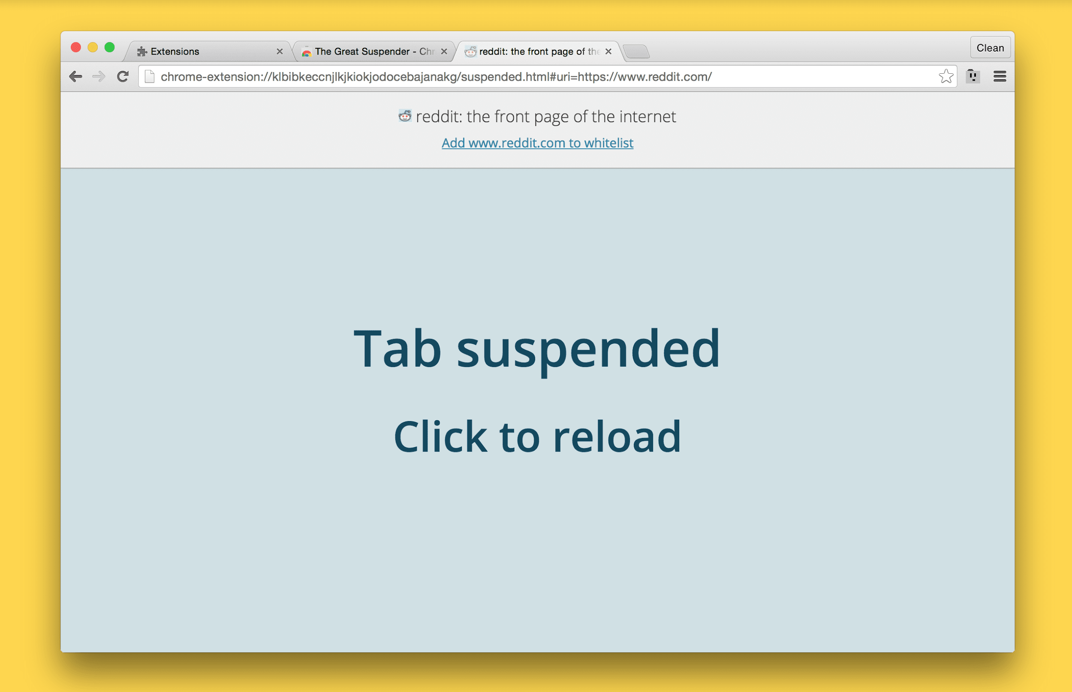Click the page reload/refresh icon

[x=123, y=77]
